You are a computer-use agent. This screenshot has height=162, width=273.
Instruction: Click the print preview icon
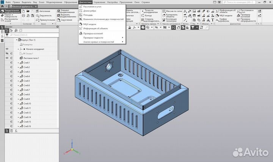point(28,16)
